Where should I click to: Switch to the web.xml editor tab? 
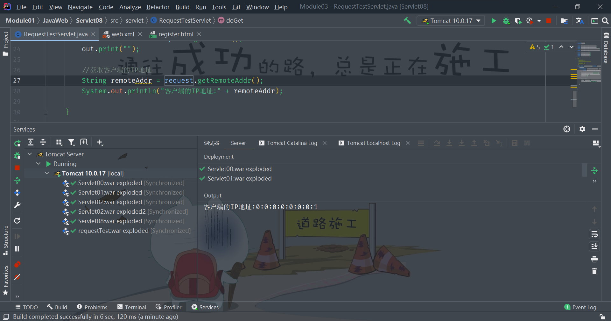[123, 34]
